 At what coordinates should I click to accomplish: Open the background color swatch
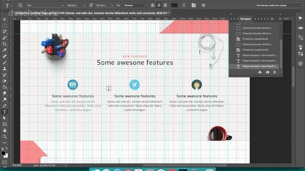point(6,156)
